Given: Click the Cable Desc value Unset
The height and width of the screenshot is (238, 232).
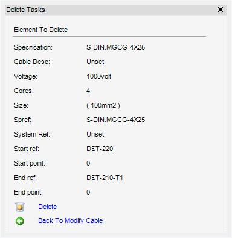Looking at the screenshot, I should pyautogui.click(x=95, y=62).
